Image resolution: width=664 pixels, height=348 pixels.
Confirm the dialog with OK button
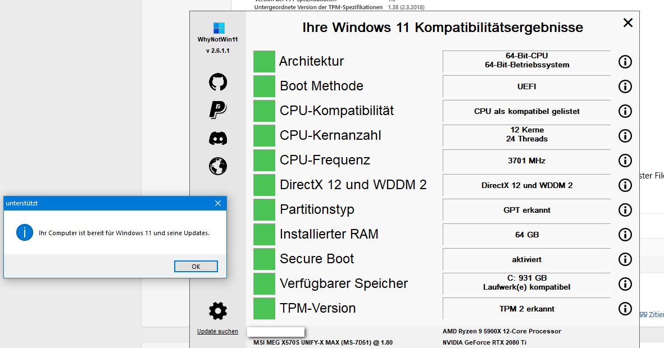coord(196,266)
